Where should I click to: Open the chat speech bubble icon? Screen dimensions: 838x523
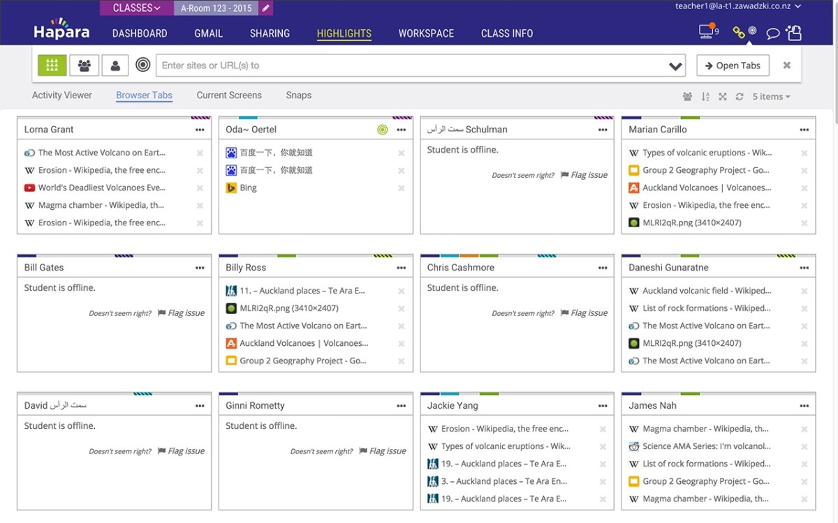click(x=772, y=33)
